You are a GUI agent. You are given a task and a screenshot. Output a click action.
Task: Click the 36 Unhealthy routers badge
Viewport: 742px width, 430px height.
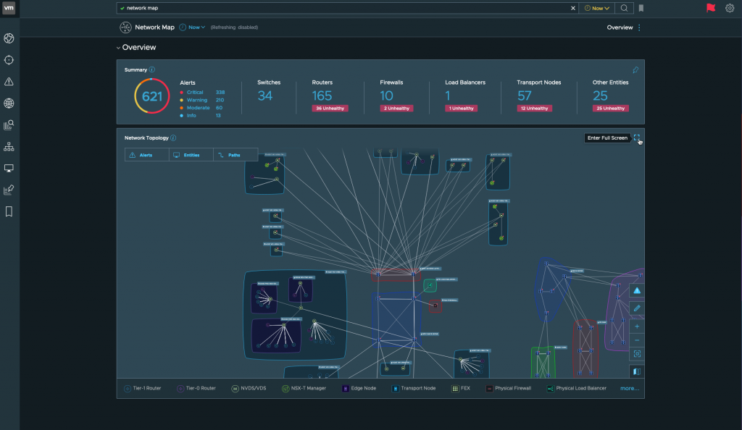pyautogui.click(x=330, y=109)
